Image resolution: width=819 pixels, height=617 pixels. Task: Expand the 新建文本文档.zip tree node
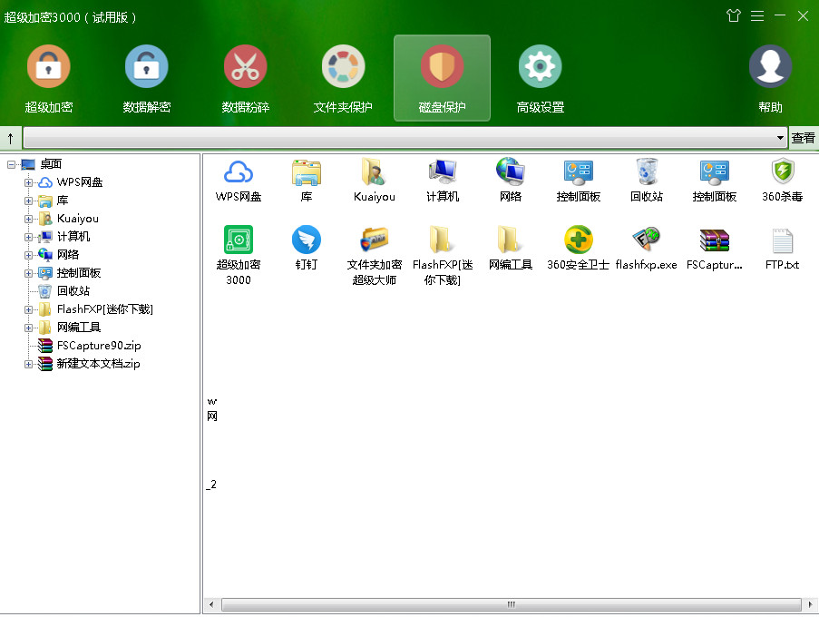[x=29, y=364]
